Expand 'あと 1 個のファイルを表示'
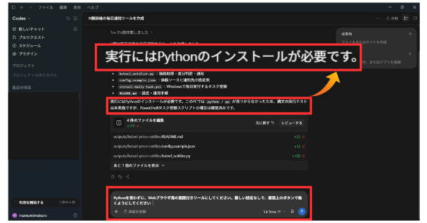 tap(139, 166)
